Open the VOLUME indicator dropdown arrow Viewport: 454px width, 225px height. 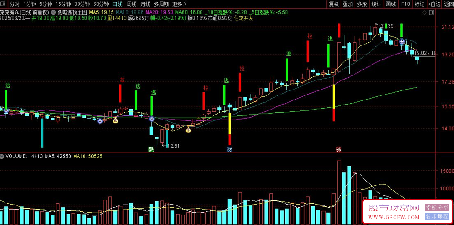pyautogui.click(x=2, y=156)
